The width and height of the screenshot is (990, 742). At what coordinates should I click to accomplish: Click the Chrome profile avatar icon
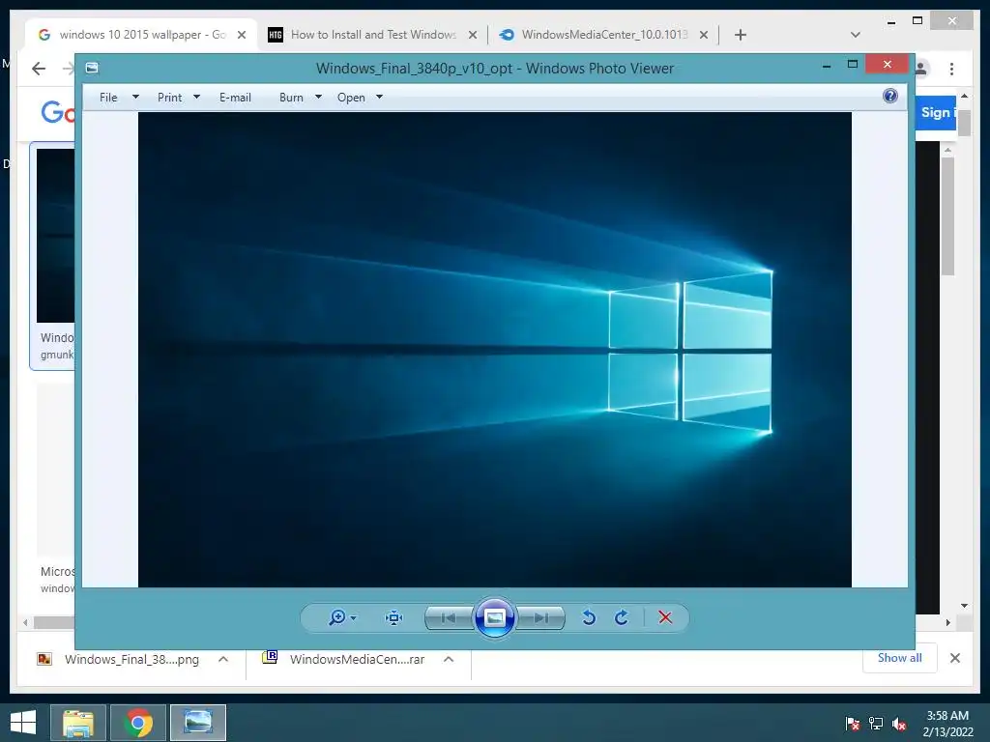(x=922, y=69)
